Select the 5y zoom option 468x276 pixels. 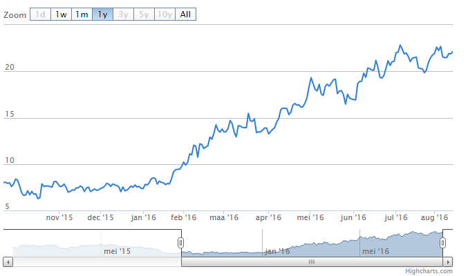pyautogui.click(x=144, y=14)
